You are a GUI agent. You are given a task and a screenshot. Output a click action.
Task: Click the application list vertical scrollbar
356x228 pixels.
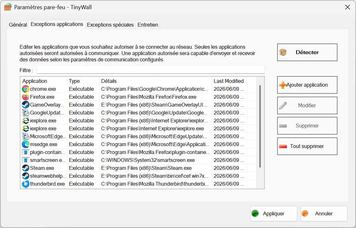tap(260, 126)
